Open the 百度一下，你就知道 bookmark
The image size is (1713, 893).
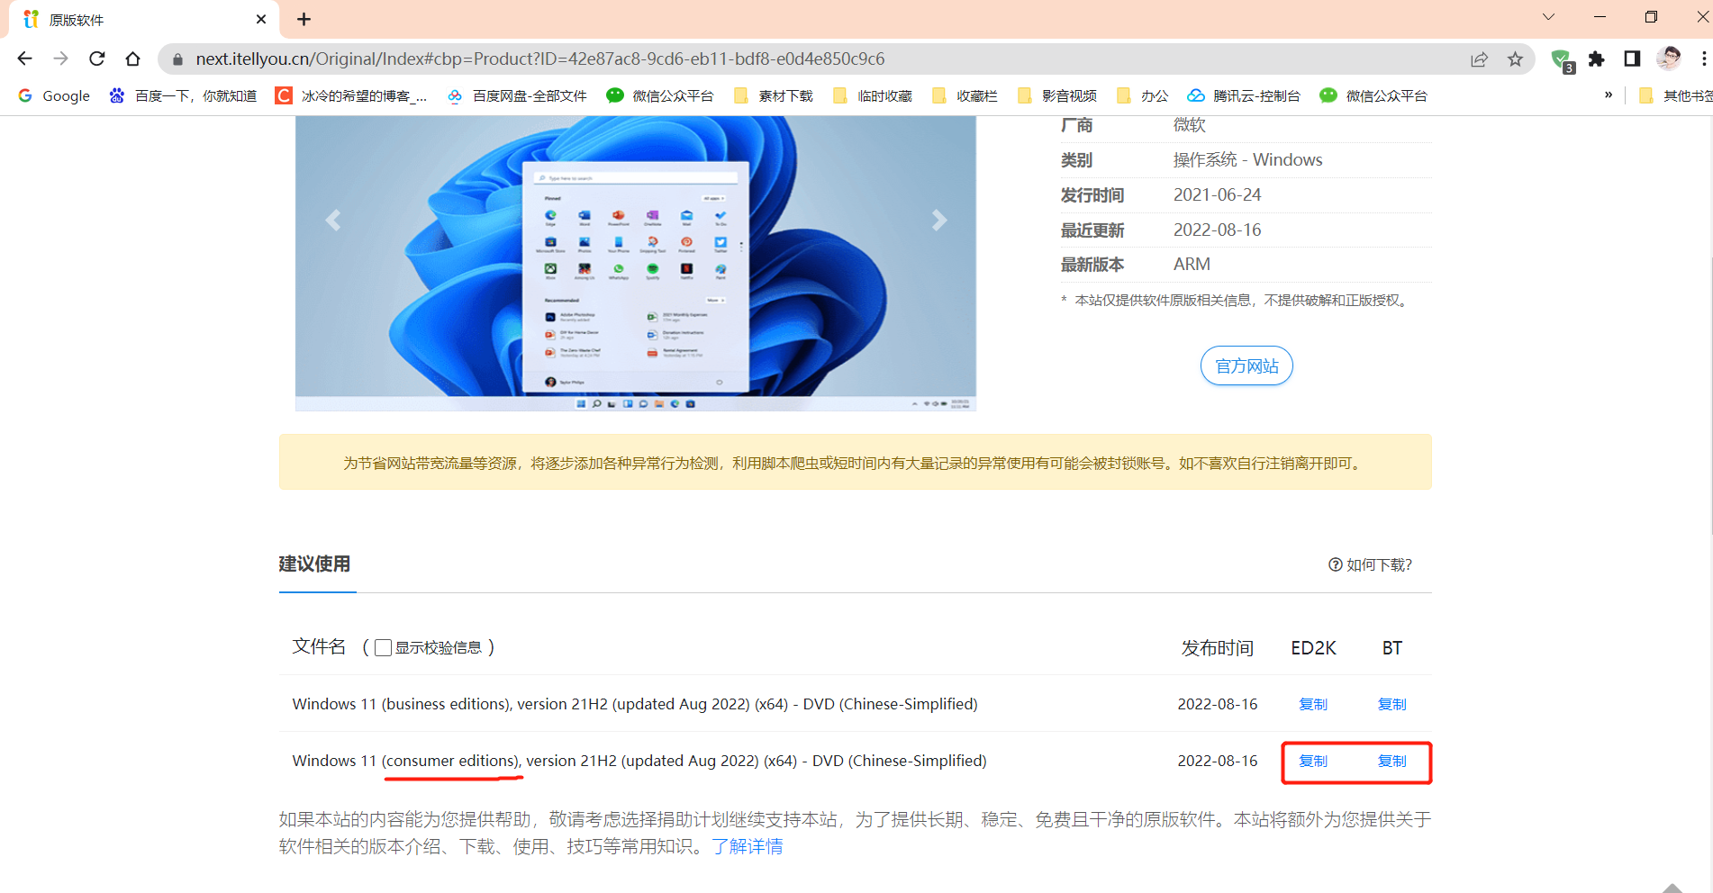183,95
